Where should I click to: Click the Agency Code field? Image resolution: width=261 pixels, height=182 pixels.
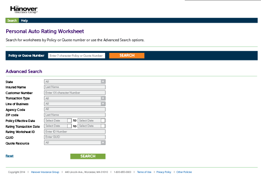[x=75, y=109]
